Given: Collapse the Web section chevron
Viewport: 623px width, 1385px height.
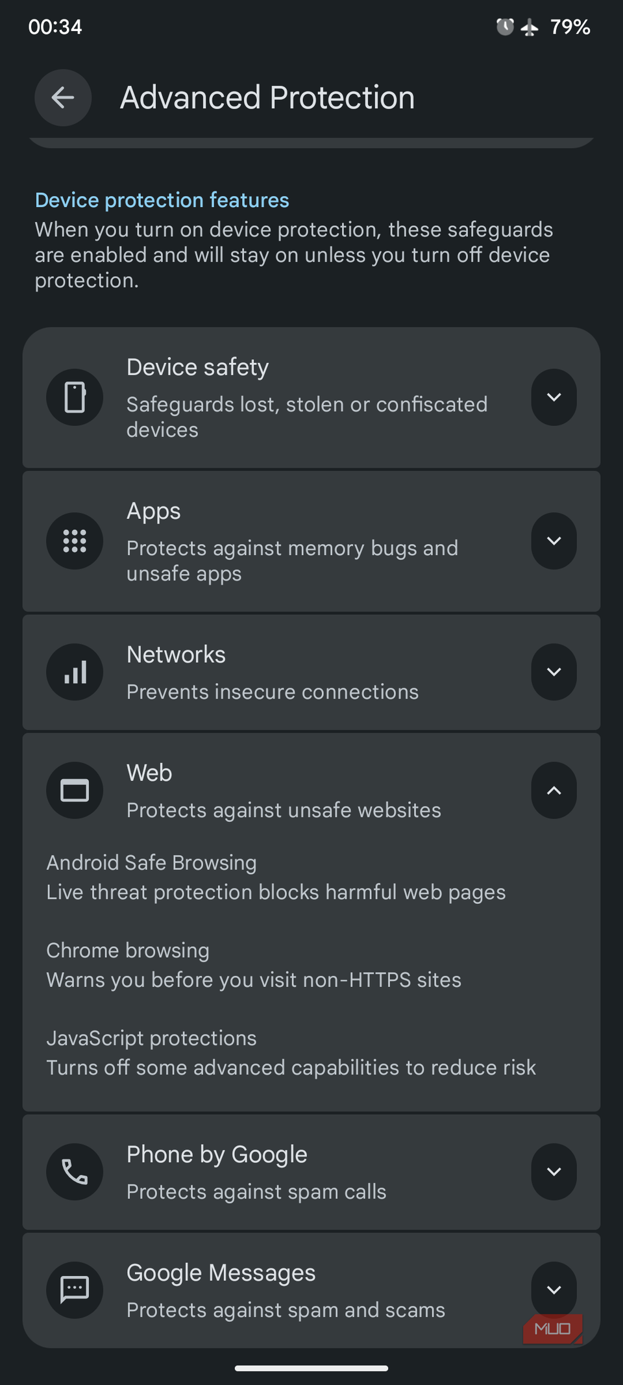Looking at the screenshot, I should (x=554, y=790).
